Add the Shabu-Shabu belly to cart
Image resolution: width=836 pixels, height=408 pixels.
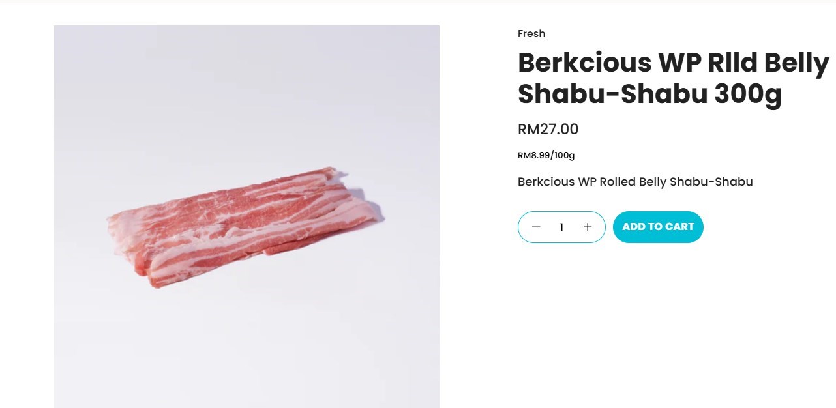click(658, 227)
